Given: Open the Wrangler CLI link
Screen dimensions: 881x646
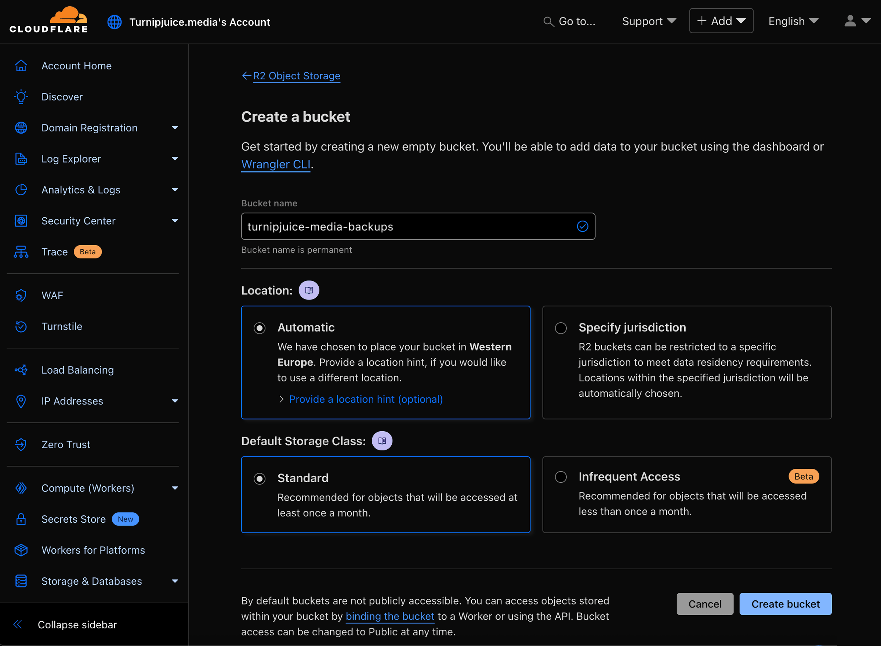Looking at the screenshot, I should click(276, 164).
